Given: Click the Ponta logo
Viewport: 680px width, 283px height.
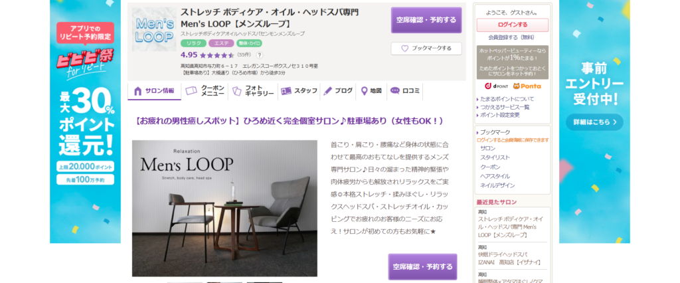Looking at the screenshot, I should coord(527,86).
